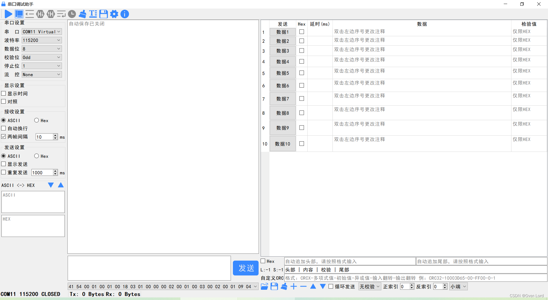
Task: Click the up triangle HEX to ASCII convert
Action: coord(61,185)
